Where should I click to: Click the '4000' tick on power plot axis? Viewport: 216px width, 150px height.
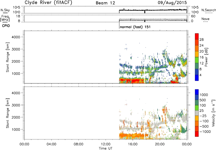pyautogui.click(x=16, y=37)
